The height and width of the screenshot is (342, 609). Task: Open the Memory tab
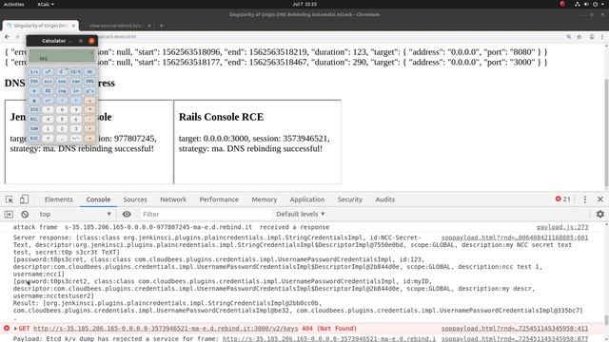[265, 199]
